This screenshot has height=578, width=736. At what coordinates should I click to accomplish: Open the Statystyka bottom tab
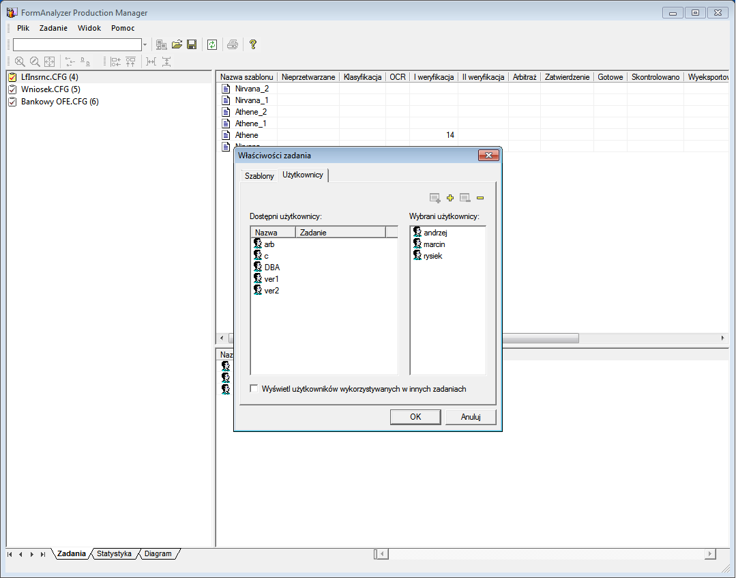114,553
